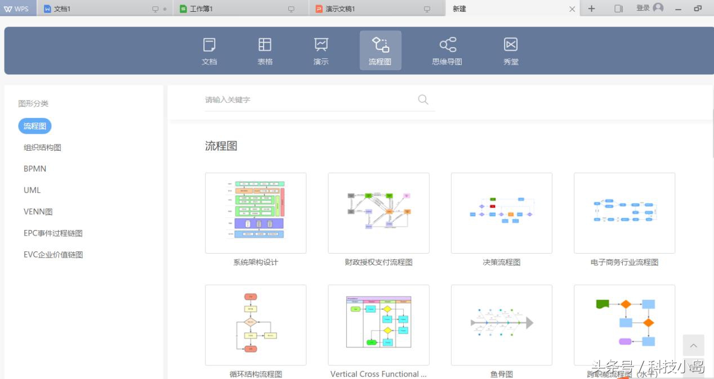Select the 流程图 category pill in sidebar
The height and width of the screenshot is (379, 714).
point(34,125)
